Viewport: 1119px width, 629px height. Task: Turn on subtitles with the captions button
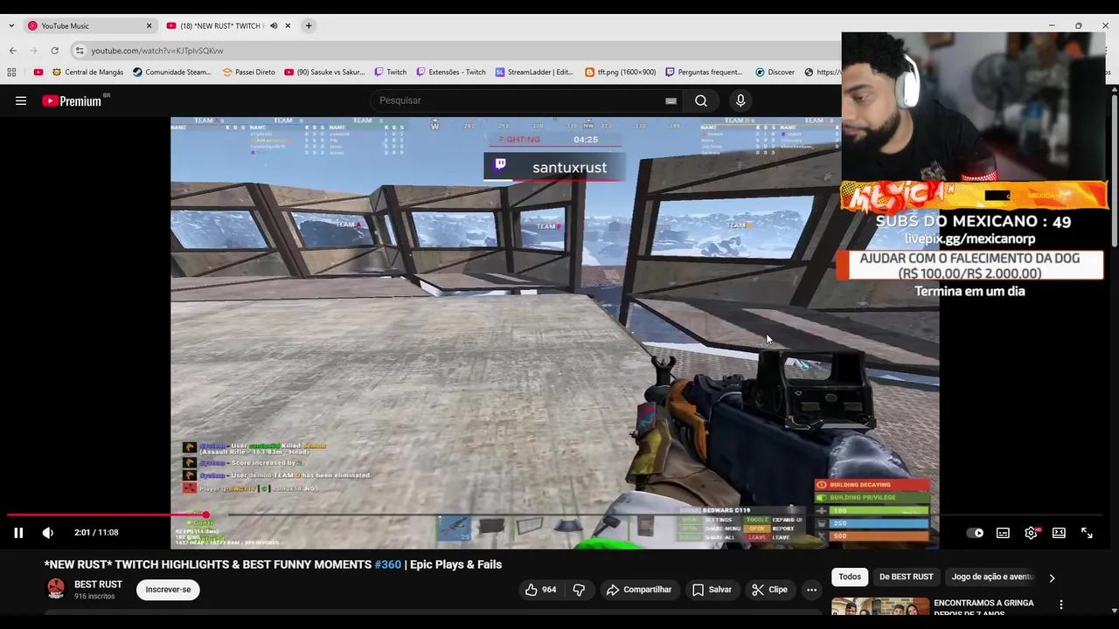click(x=1003, y=533)
